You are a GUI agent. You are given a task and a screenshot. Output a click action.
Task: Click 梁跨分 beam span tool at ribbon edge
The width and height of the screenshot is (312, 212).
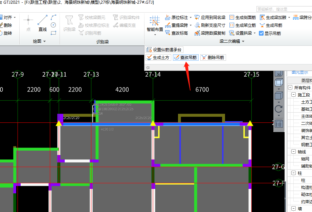click(303, 18)
